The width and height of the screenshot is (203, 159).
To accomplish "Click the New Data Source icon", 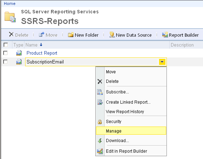I will tap(112, 35).
